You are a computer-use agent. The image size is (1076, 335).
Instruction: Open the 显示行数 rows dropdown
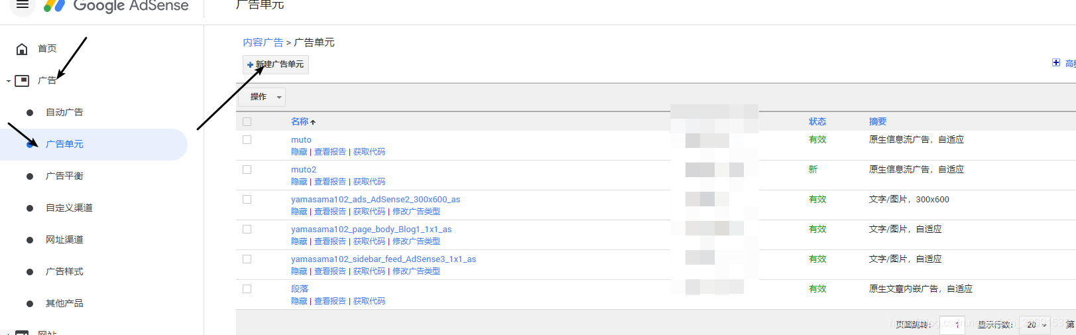click(x=1035, y=325)
